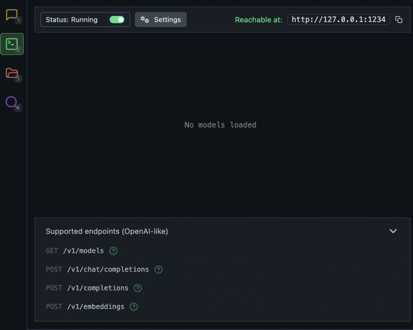Click the http://127.0.0.1:1234 address field

point(338,19)
